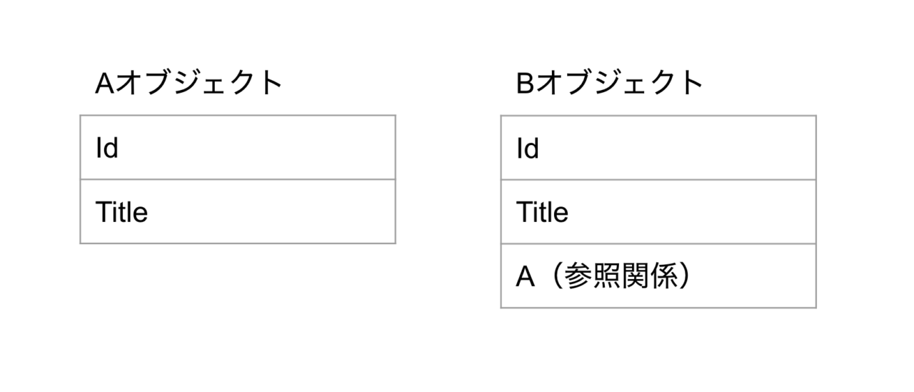
Task: Click the Title row of Bオブジェクト table
Action: tap(658, 211)
